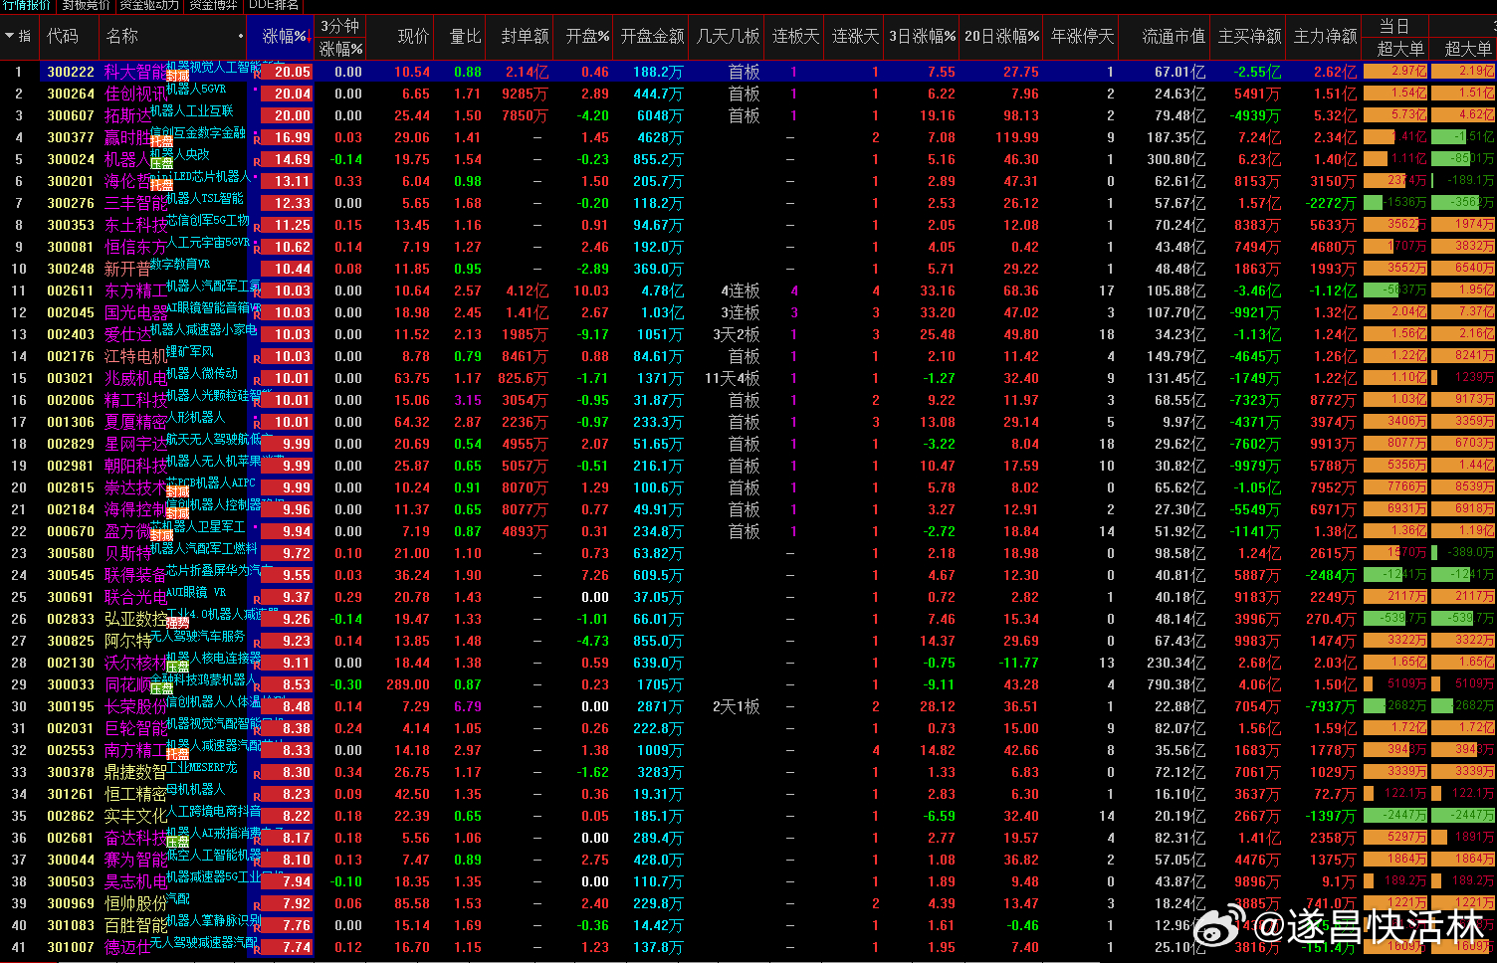
Task: Click the R marker on 东土科技 row
Action: (257, 228)
